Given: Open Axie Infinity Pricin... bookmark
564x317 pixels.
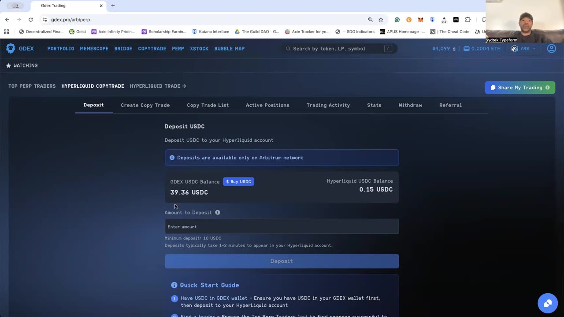Looking at the screenshot, I should pos(113,32).
